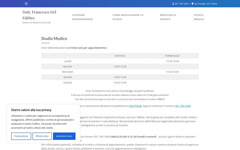Click the Nota: l'ambulatorio resta chiuso line
240x150 pixels.
point(120,91)
